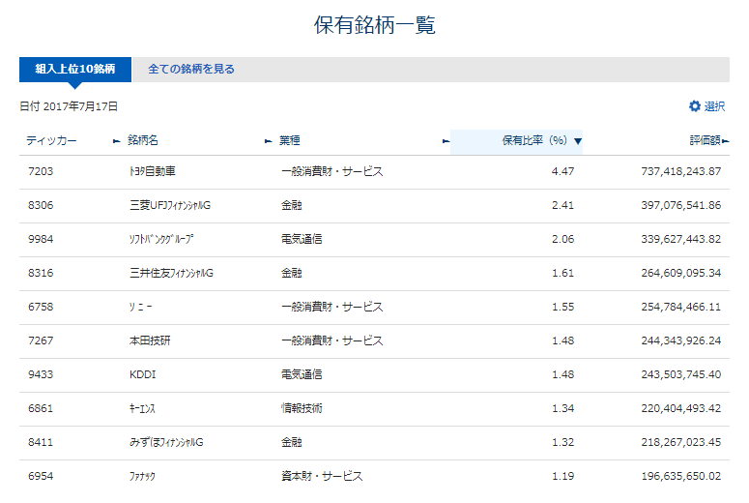Click valuation 737,418,243.87
This screenshot has width=749, height=503.
(x=681, y=171)
